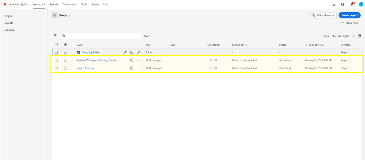Click the pin icon left of Company Folder info
365x160 pixels.
125,52
